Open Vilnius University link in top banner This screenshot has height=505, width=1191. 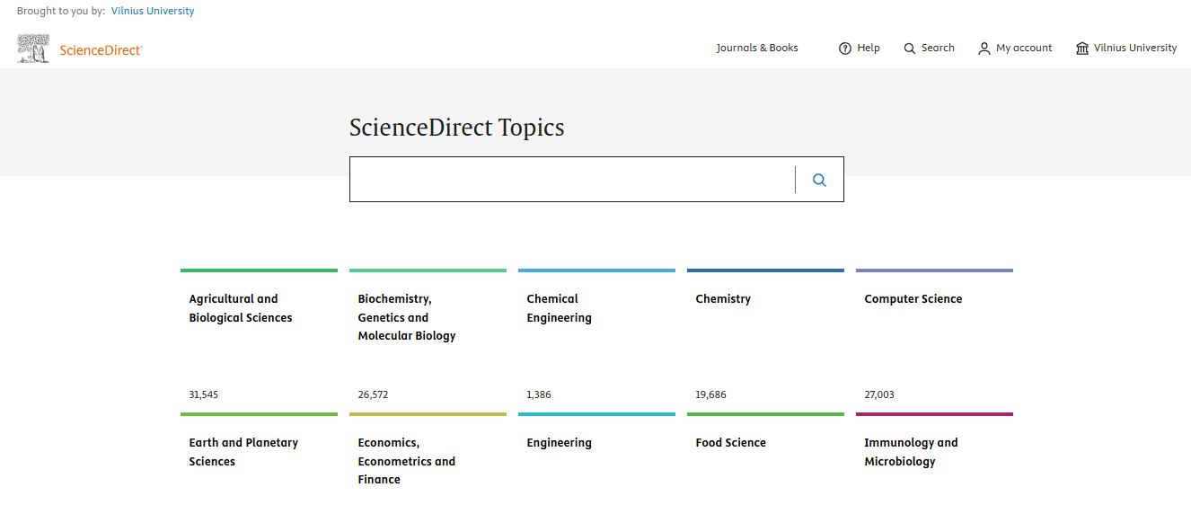pyautogui.click(x=153, y=12)
